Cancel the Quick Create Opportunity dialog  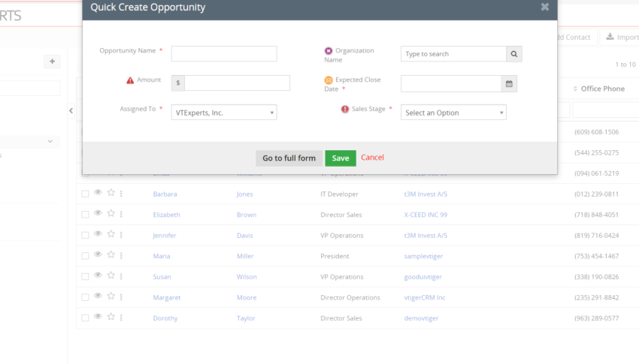[x=372, y=158]
